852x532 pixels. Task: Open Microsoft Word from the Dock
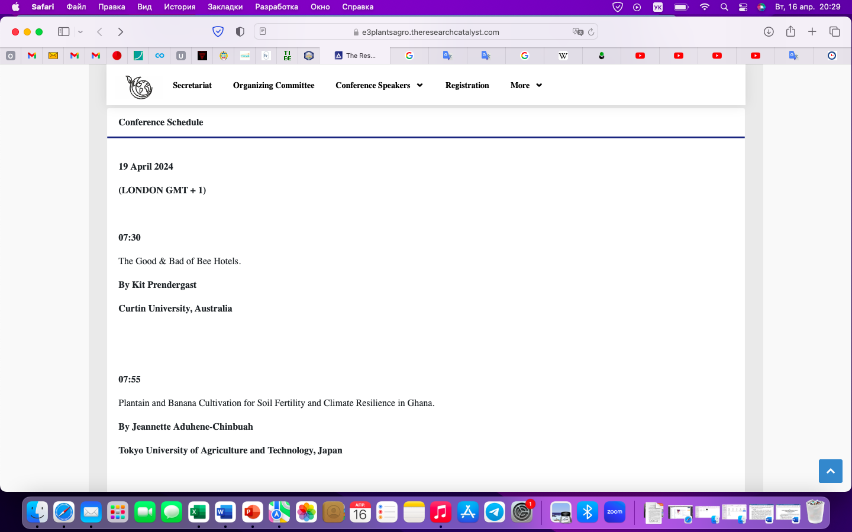225,512
